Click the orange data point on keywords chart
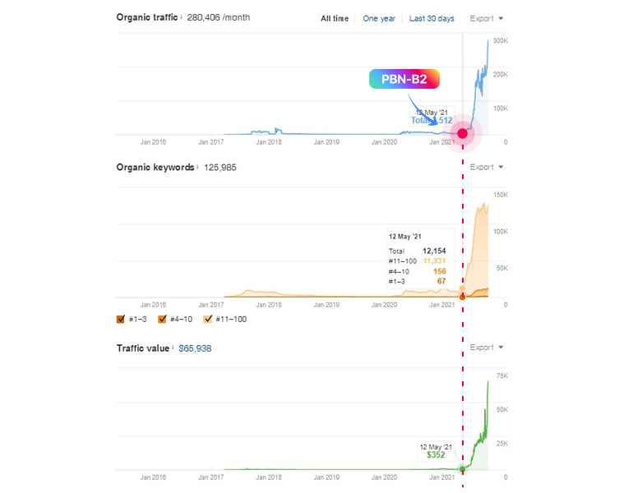Screen dimensions: 624x493 coord(462,297)
